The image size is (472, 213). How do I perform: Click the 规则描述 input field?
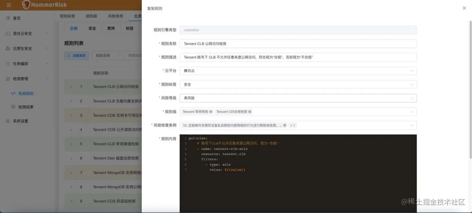[x=298, y=57]
